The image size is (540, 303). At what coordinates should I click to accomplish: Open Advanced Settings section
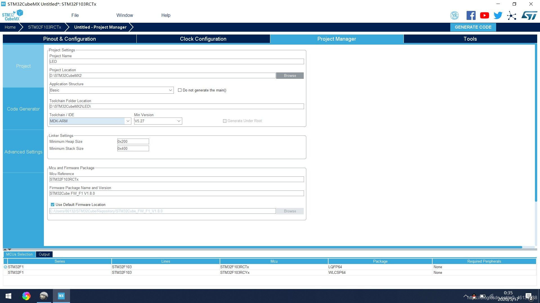23,152
